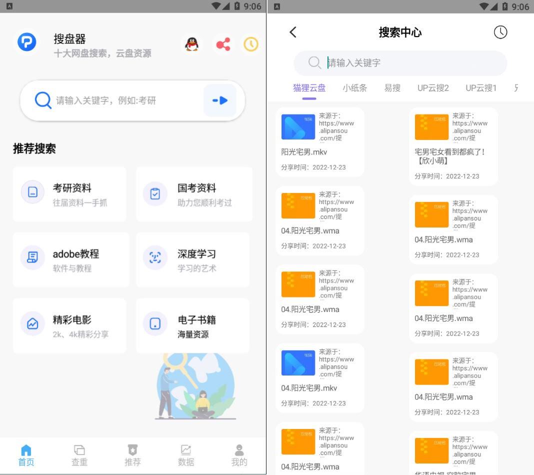The width and height of the screenshot is (534, 475).
Task: Select the 易搜 search source
Action: tap(392, 88)
